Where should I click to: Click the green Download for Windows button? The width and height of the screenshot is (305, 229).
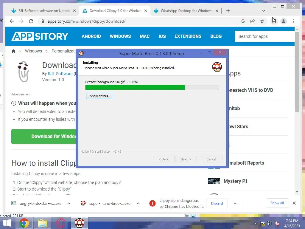(x=44, y=137)
